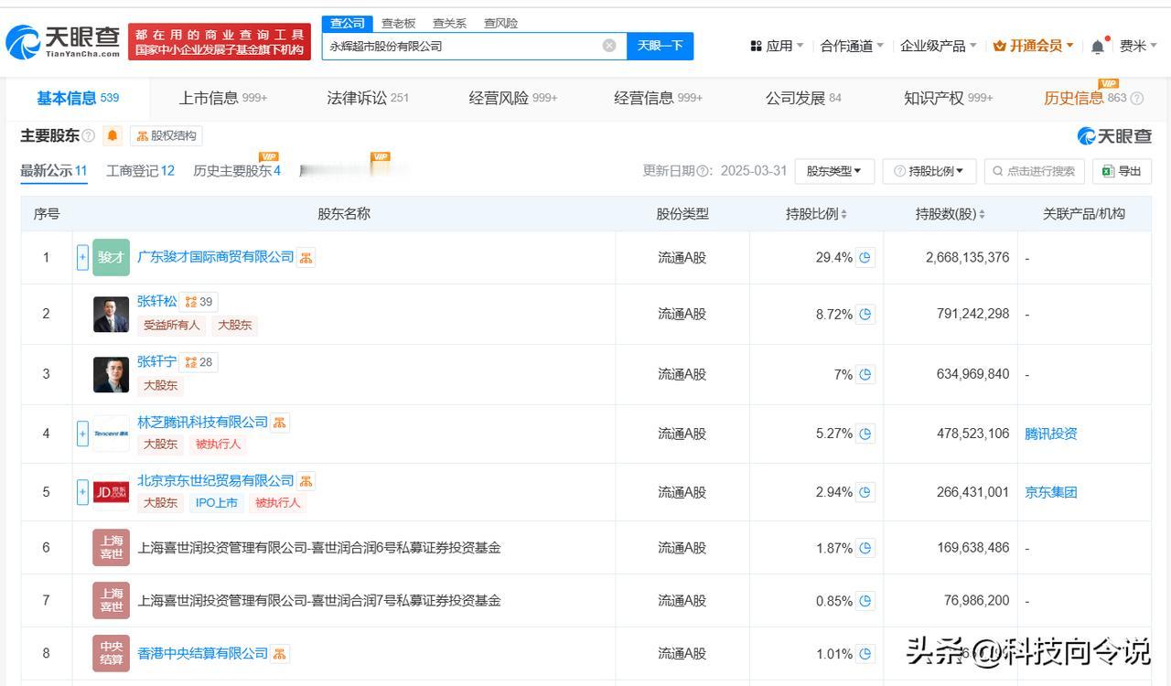The height and width of the screenshot is (686, 1171).
Task: Click the 点击进行搜索 search field
Action: (x=1035, y=171)
